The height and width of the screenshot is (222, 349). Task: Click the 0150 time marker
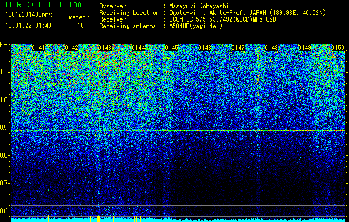(x=338, y=48)
